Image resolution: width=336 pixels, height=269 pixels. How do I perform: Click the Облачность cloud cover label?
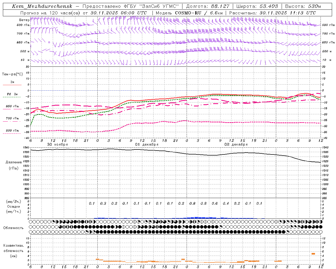pyautogui.click(x=13, y=228)
